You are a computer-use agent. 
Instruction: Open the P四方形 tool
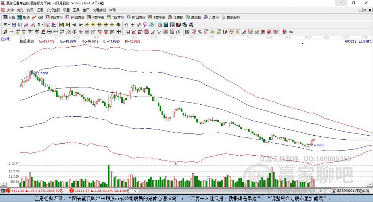54,18
